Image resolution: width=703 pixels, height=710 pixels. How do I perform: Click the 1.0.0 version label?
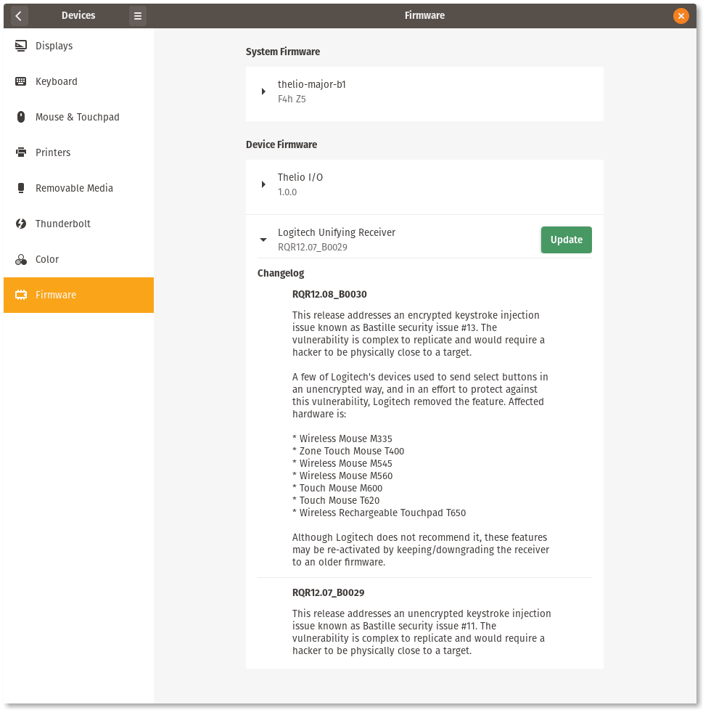click(287, 192)
